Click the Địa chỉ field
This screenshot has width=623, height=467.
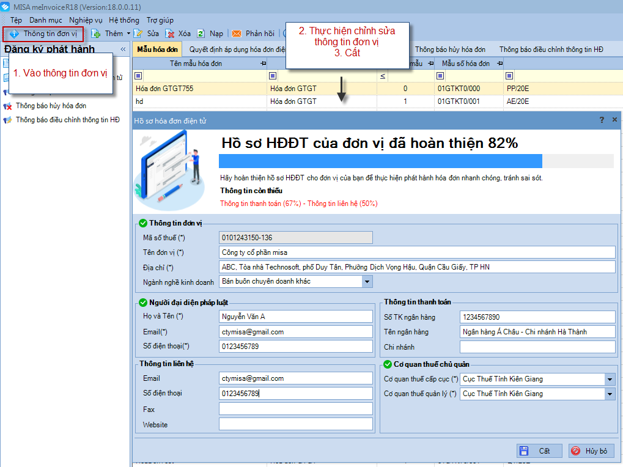pos(417,267)
